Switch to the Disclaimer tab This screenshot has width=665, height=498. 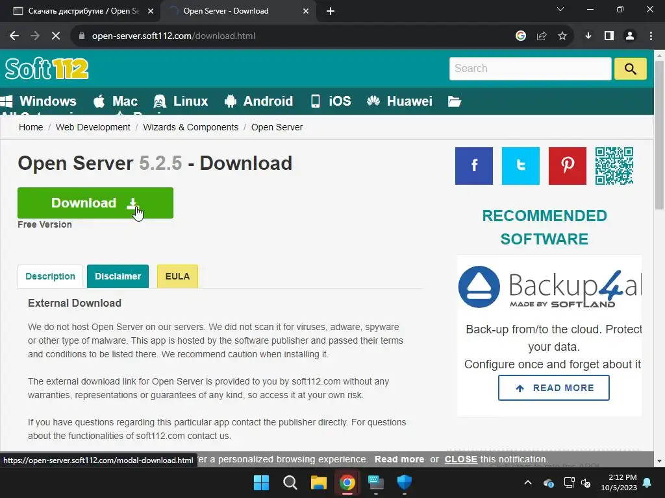click(118, 276)
